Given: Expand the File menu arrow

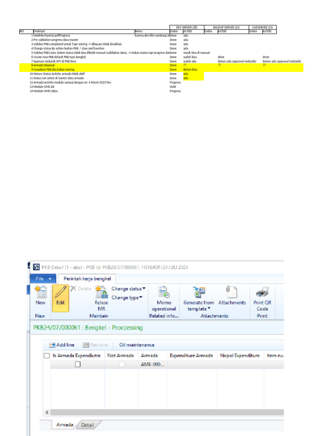Looking at the screenshot, I should point(50,278).
